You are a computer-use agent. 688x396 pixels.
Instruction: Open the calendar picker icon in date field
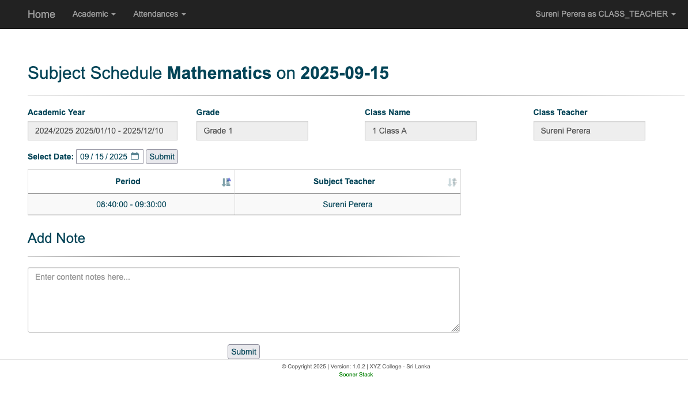click(135, 157)
